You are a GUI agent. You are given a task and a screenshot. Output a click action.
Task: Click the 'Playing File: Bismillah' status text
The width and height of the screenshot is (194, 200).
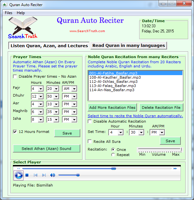33,185
